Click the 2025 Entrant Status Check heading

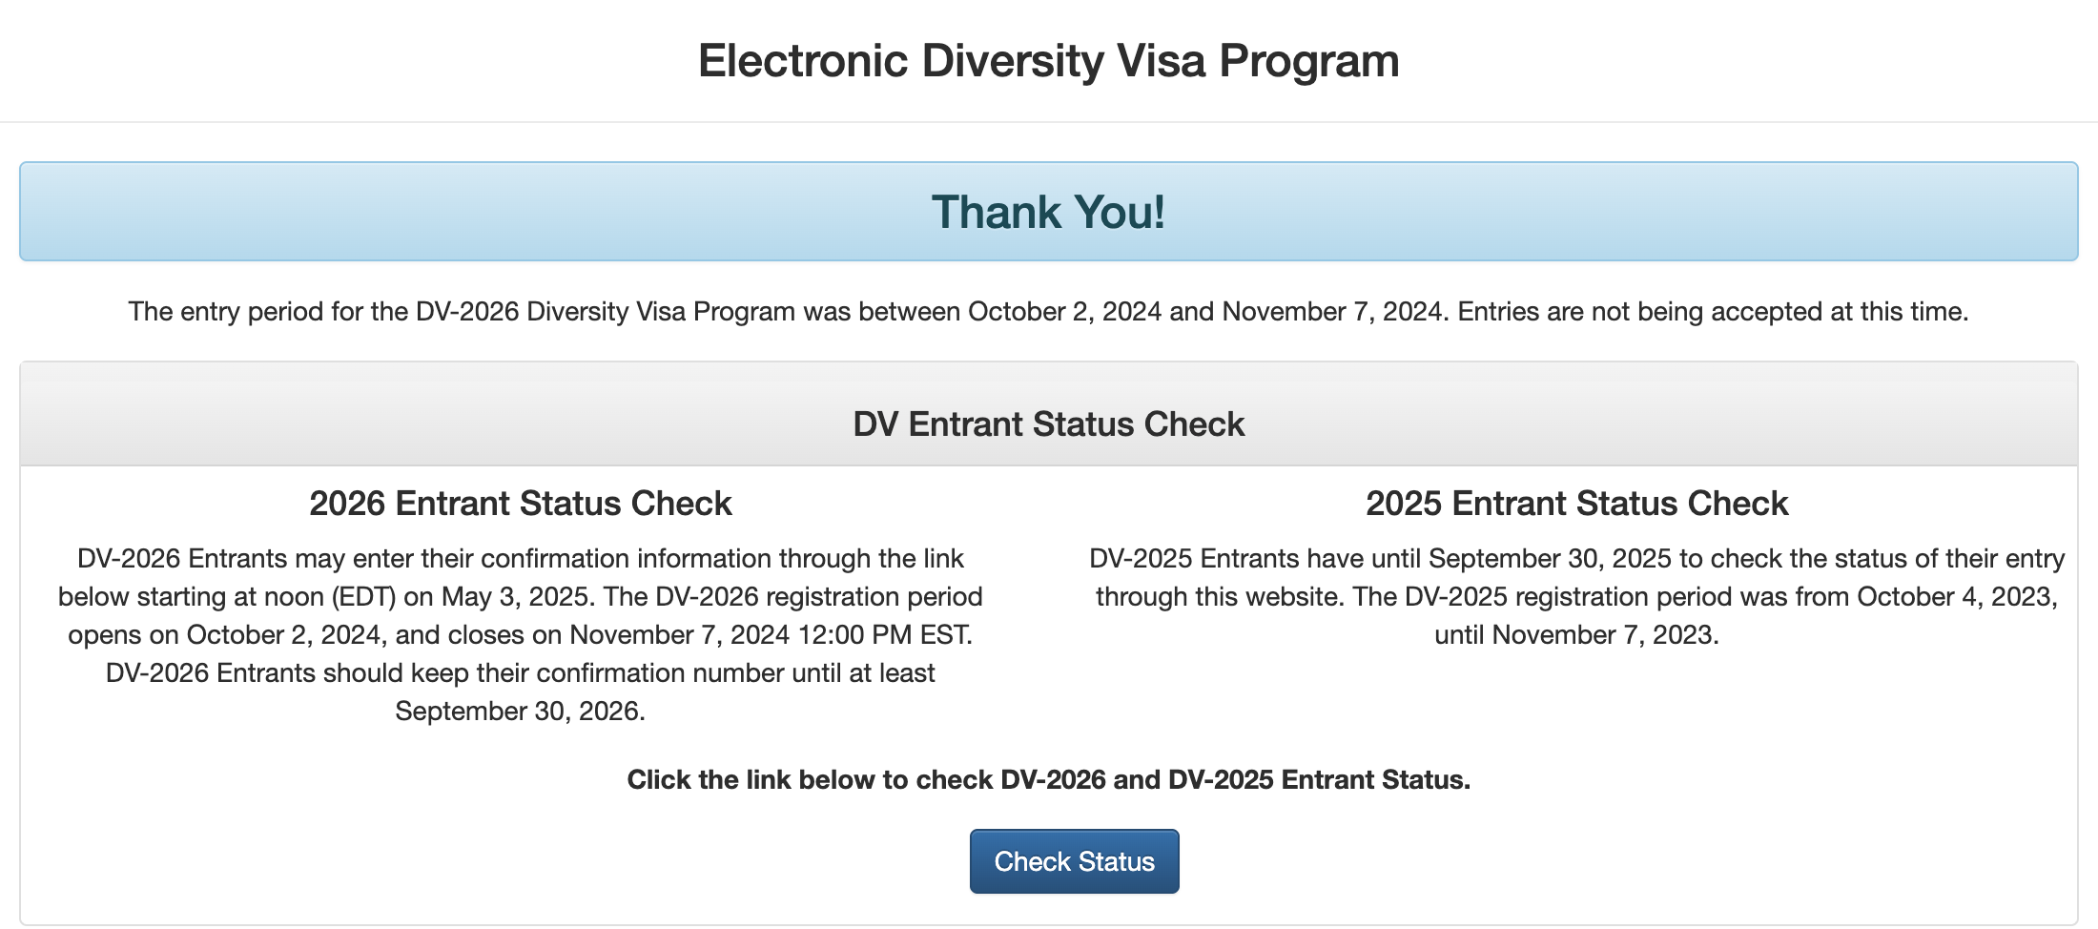point(1576,504)
